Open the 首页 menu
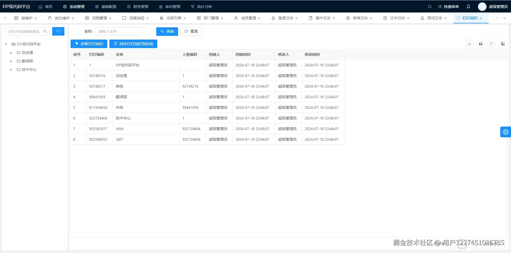 tap(46, 7)
